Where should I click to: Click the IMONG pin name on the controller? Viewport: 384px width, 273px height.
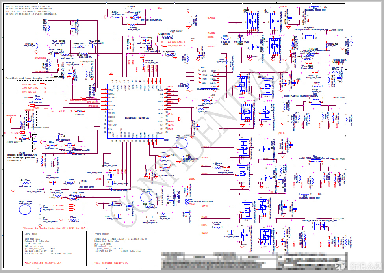(111, 94)
